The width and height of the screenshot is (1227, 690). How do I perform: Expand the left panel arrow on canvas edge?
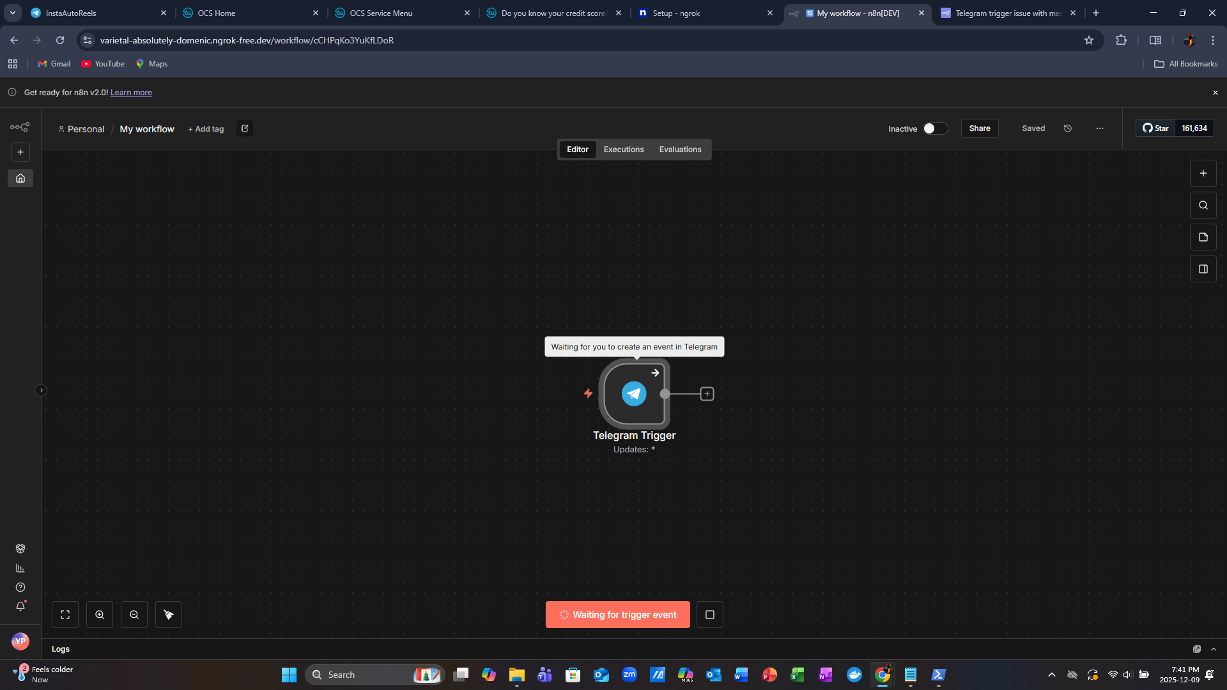41,390
